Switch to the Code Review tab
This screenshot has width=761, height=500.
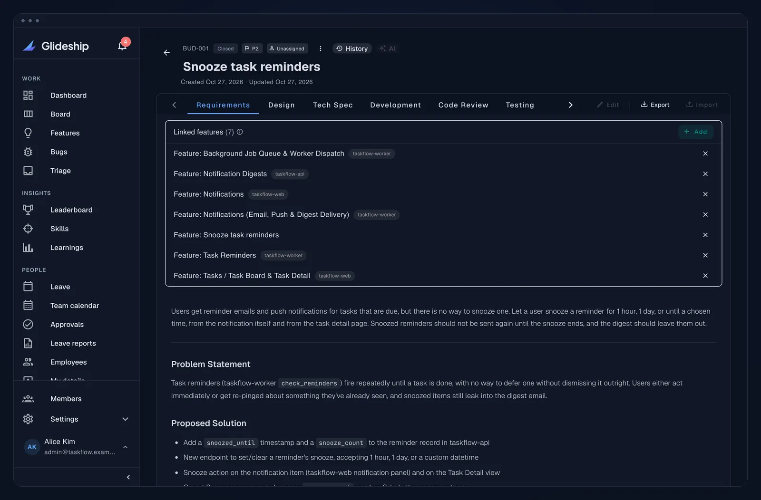coord(463,105)
